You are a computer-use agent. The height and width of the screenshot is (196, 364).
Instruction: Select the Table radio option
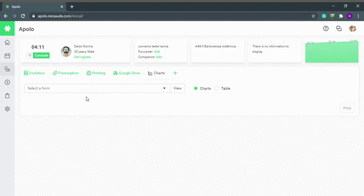(217, 88)
